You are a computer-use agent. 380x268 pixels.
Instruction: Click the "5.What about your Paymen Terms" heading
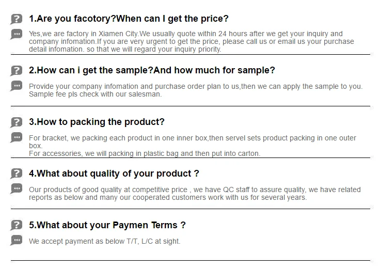point(107,225)
